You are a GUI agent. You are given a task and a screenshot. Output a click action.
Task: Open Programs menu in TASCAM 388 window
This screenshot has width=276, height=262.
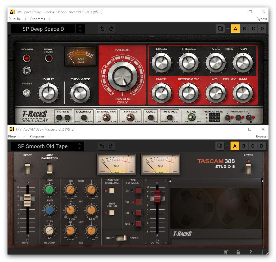(37, 136)
